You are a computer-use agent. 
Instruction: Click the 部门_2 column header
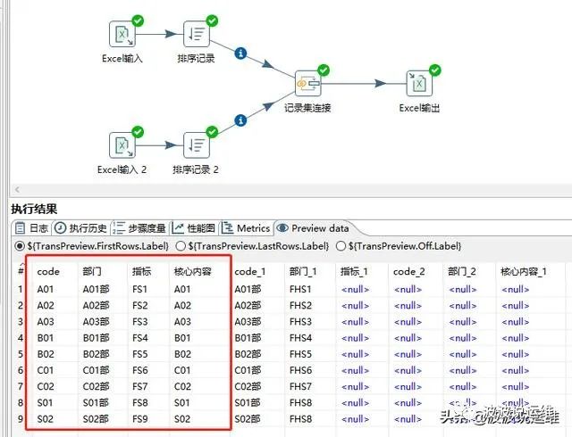(x=462, y=272)
